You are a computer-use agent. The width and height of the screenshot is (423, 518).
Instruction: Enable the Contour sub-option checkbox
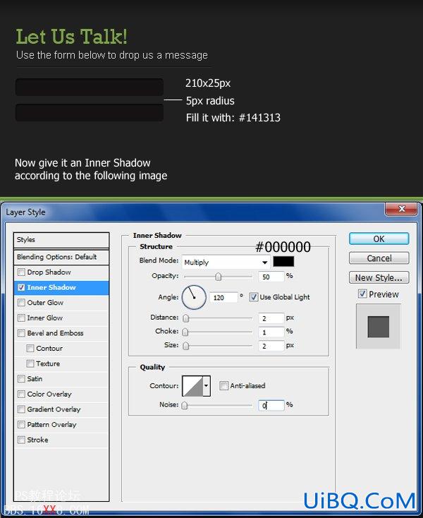point(30,348)
